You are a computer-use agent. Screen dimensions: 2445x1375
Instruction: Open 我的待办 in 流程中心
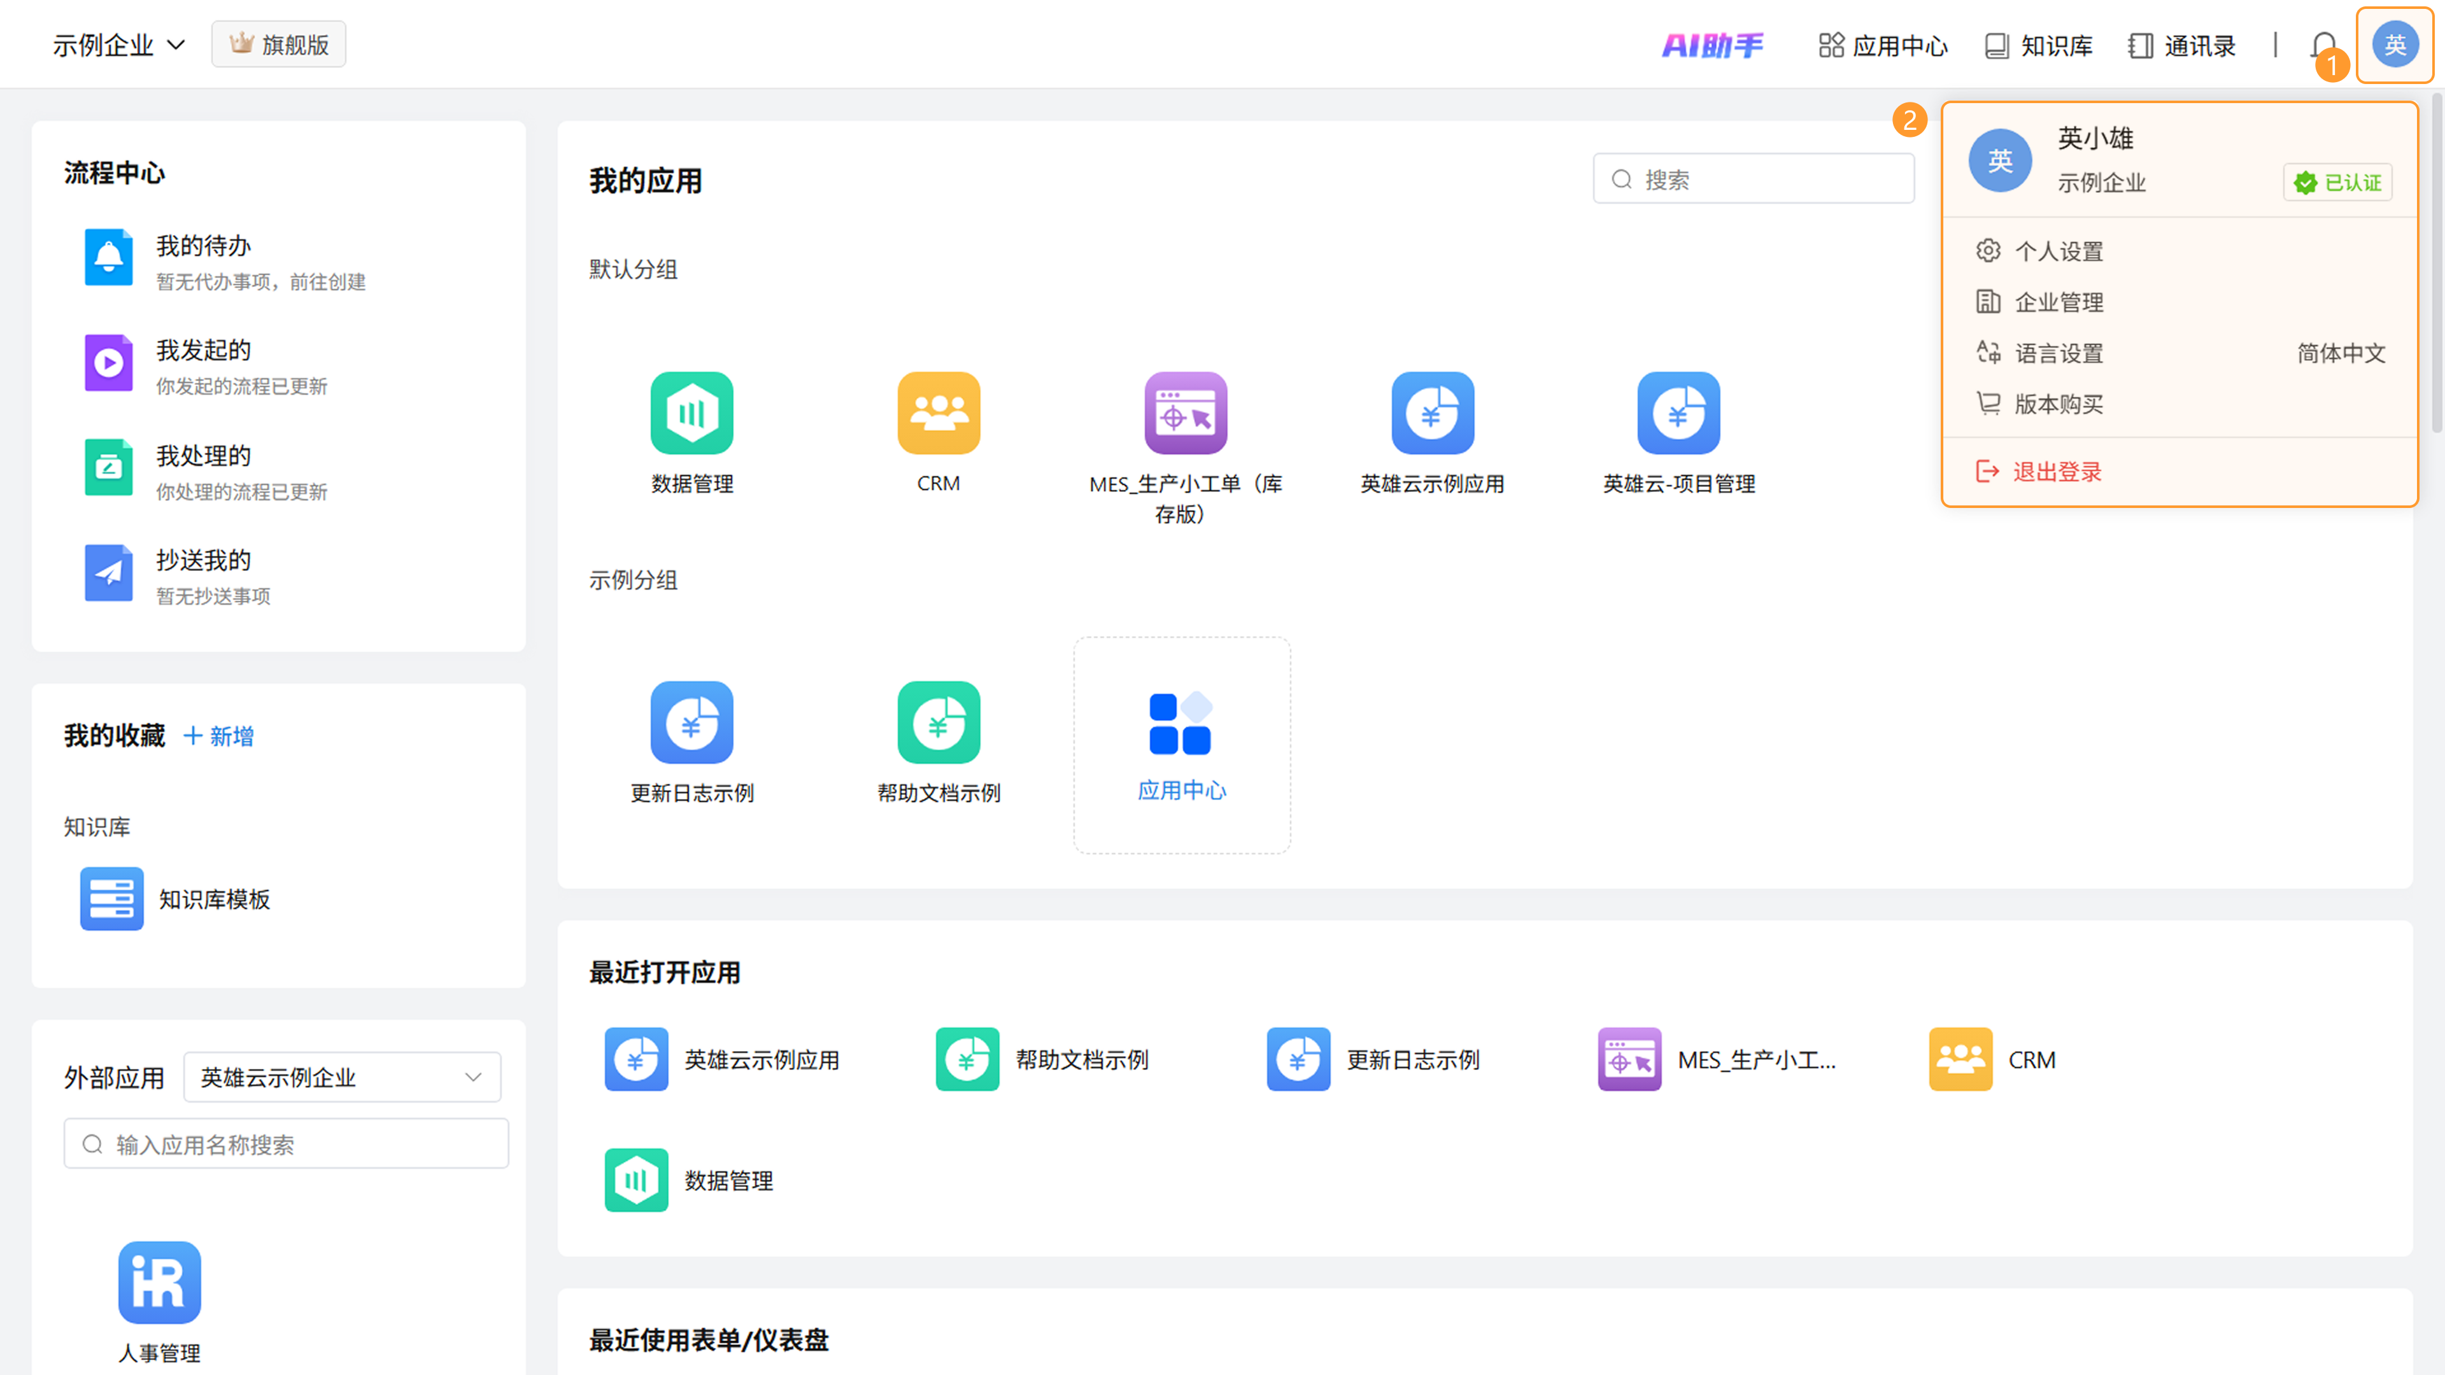click(203, 247)
